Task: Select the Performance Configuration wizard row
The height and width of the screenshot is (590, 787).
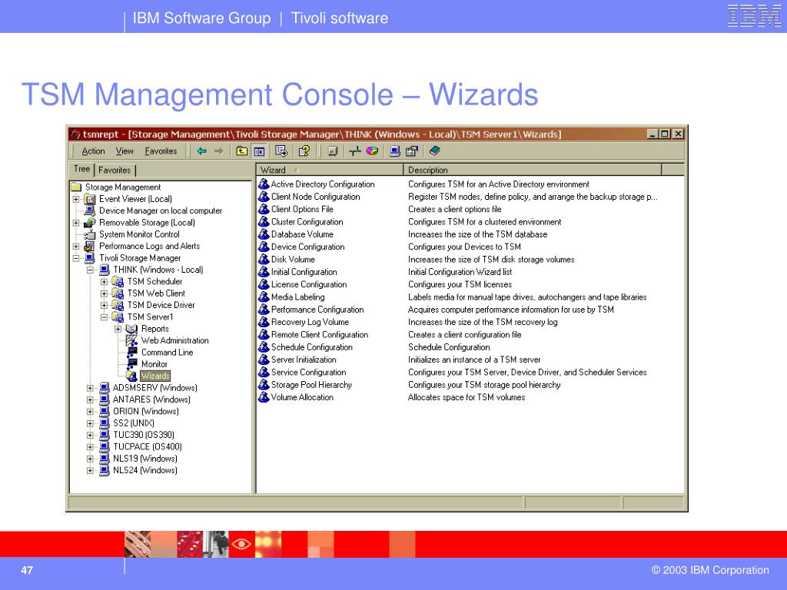Action: pos(317,310)
